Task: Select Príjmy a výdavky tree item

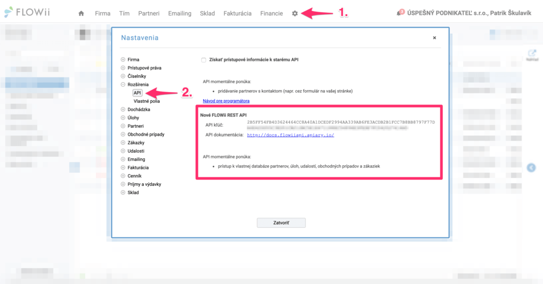Action: pyautogui.click(x=144, y=184)
